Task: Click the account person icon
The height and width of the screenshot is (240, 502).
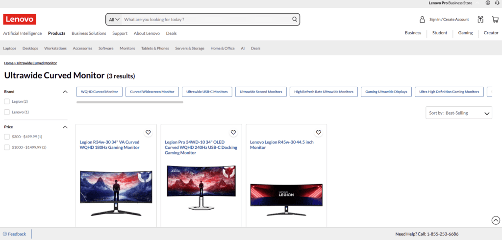Action: click(422, 20)
